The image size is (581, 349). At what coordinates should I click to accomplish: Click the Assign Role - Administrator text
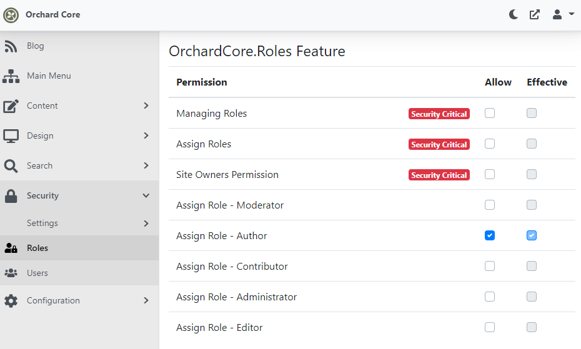pyautogui.click(x=236, y=297)
